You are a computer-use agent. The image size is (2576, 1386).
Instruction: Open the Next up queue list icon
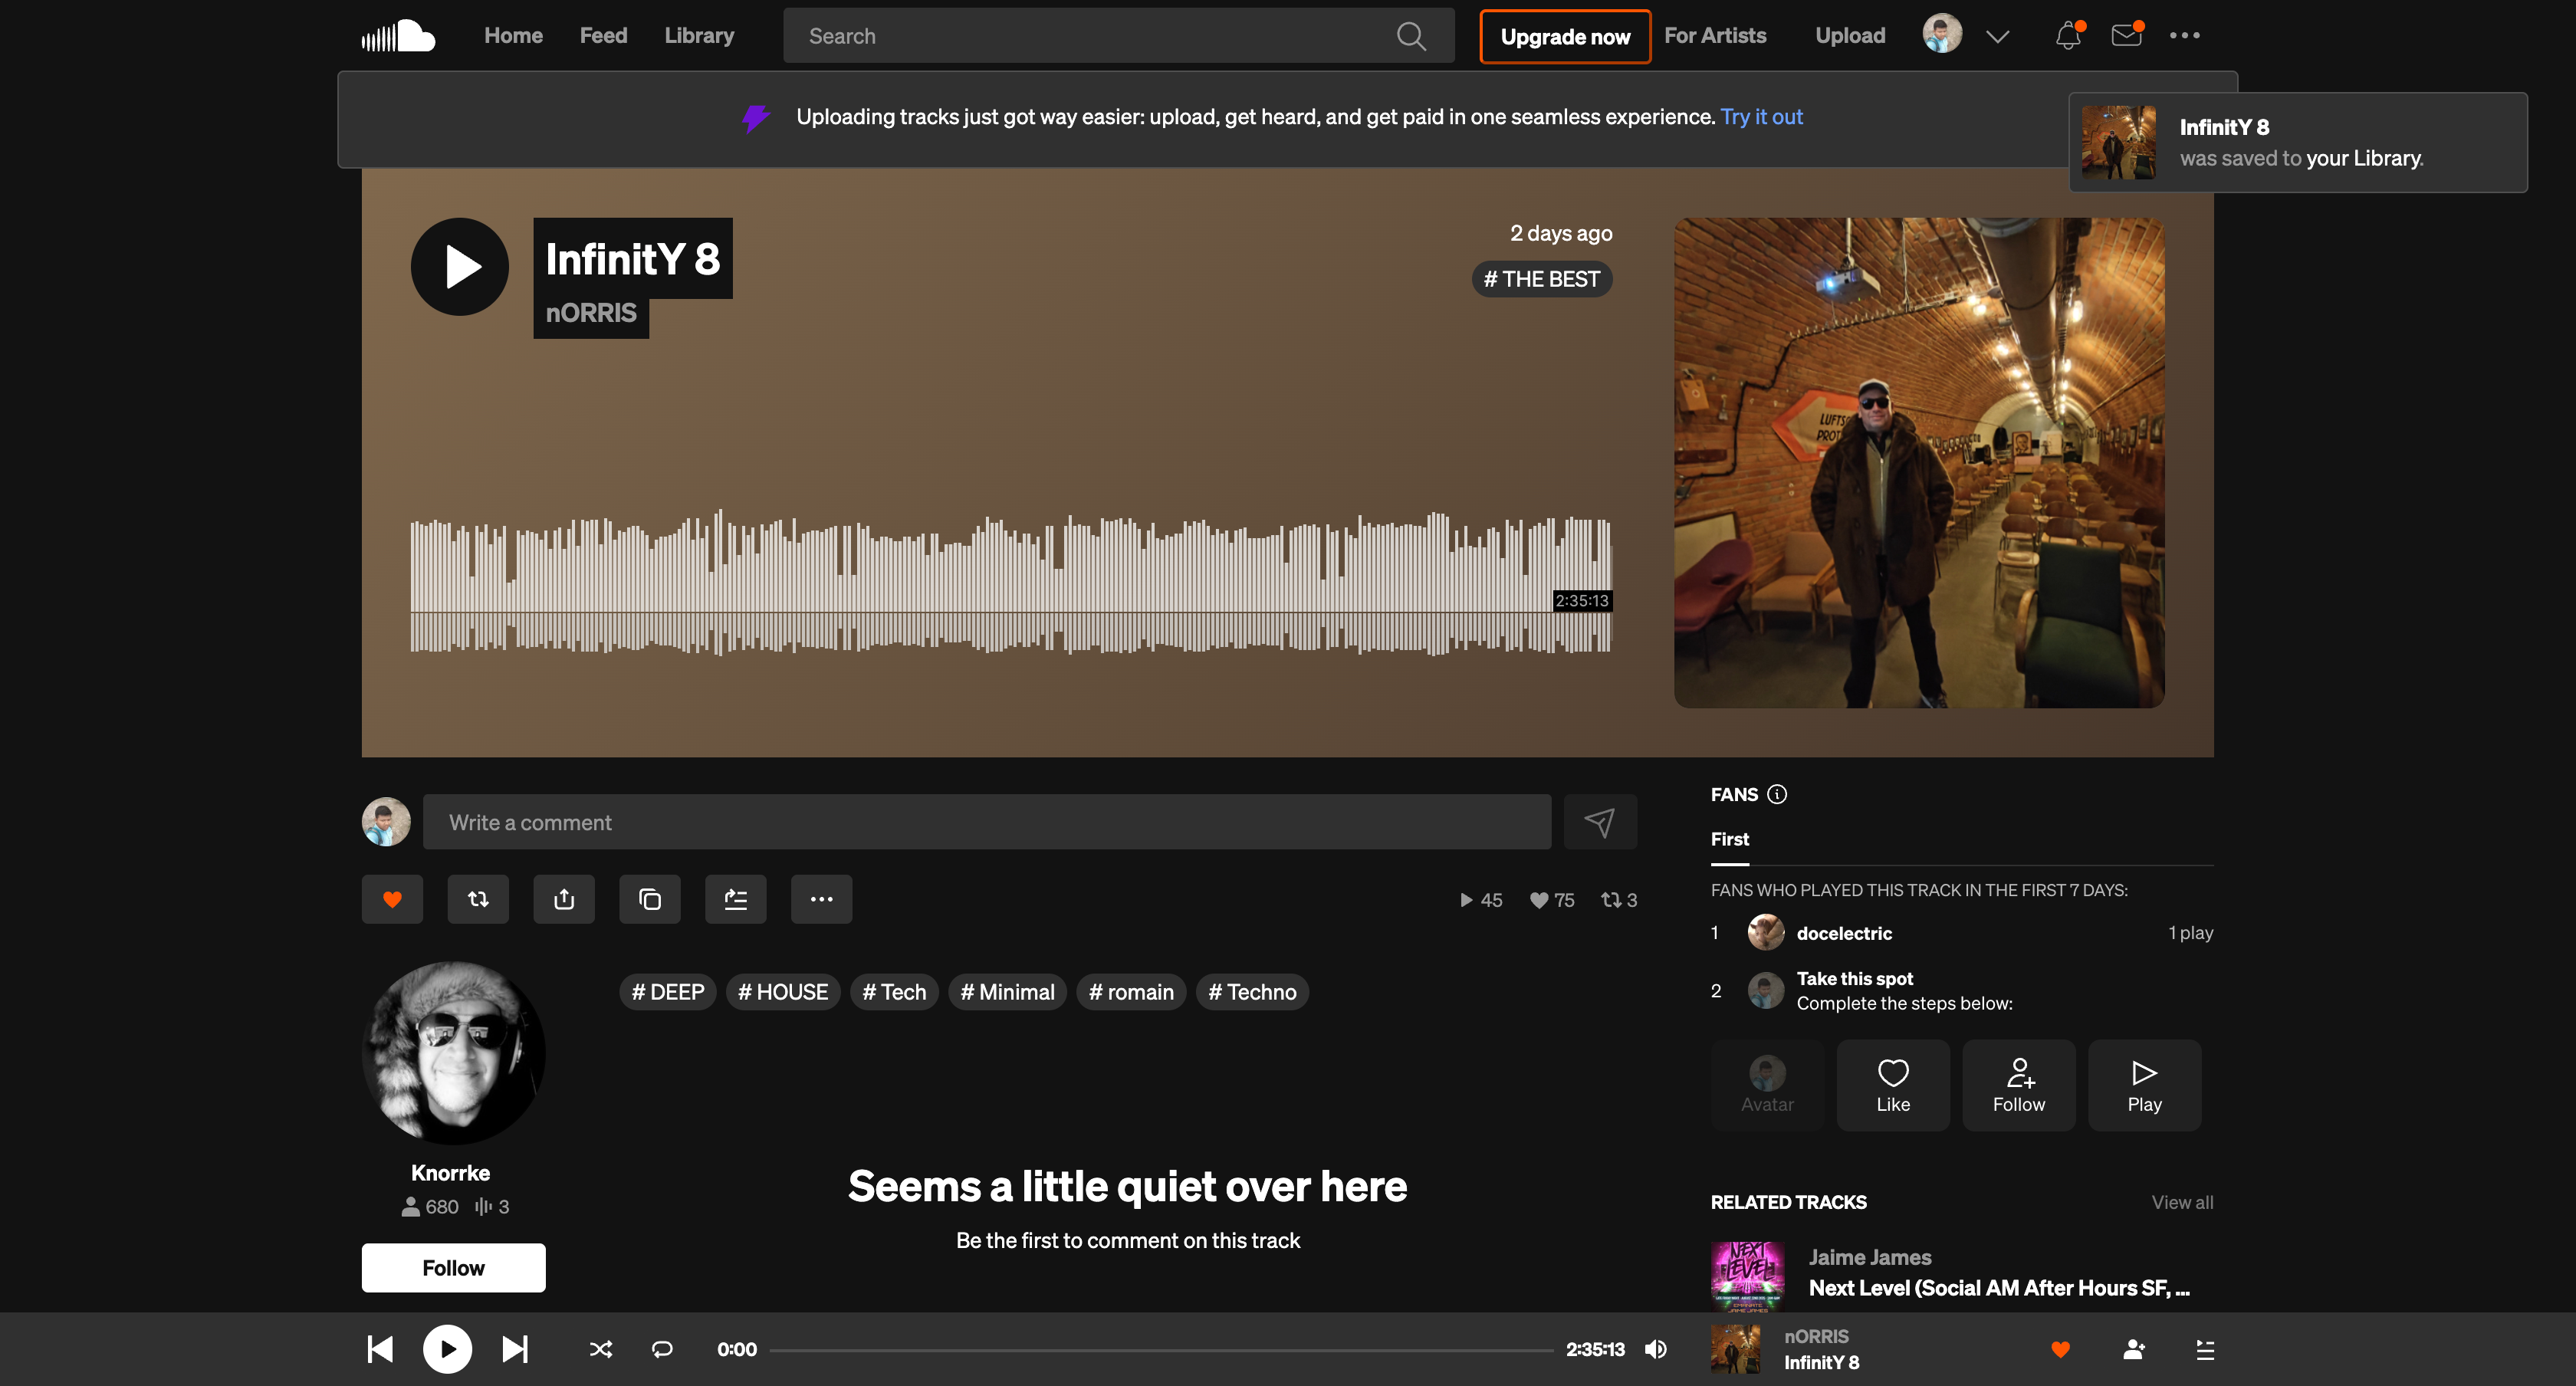tap(2205, 1349)
